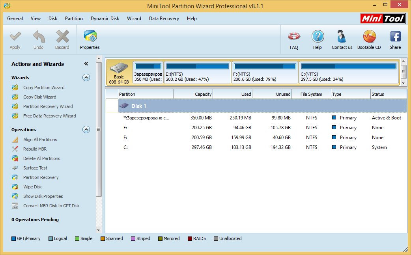Click the Apply checkmark icon

(x=15, y=37)
